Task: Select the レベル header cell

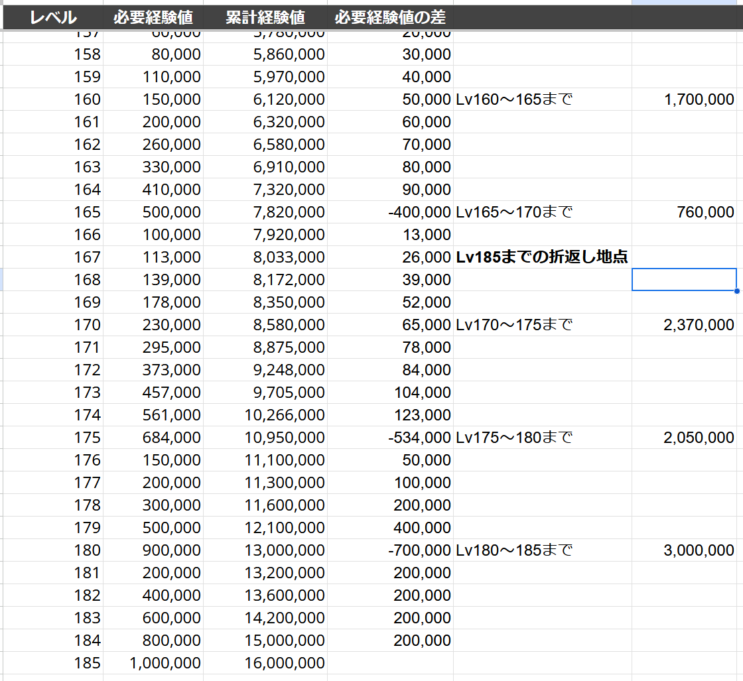Action: point(53,17)
